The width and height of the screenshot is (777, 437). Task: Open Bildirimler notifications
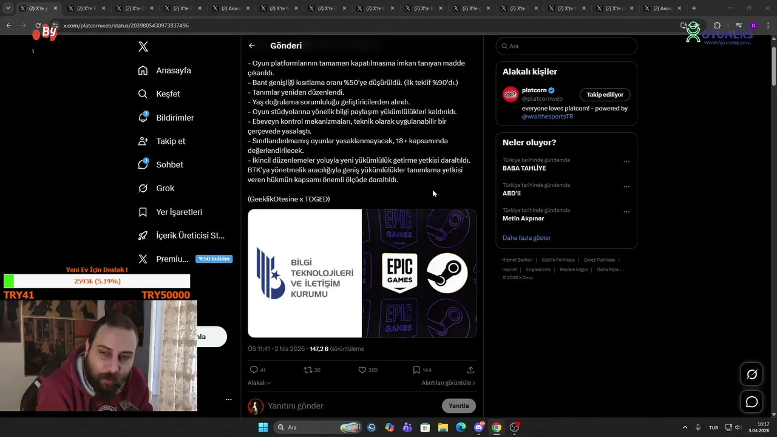(x=166, y=118)
